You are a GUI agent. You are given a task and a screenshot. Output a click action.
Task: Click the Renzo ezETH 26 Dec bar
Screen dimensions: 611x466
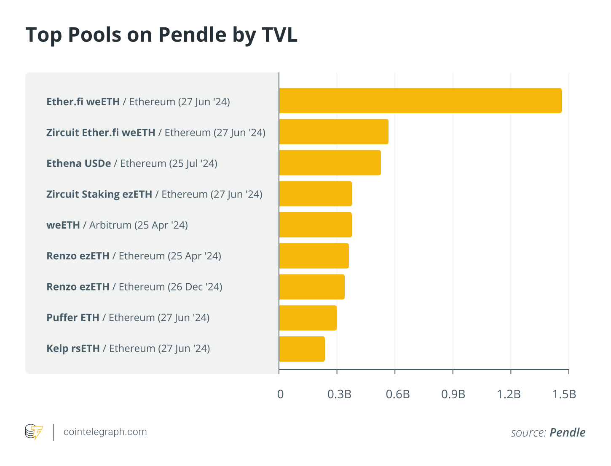pyautogui.click(x=312, y=287)
